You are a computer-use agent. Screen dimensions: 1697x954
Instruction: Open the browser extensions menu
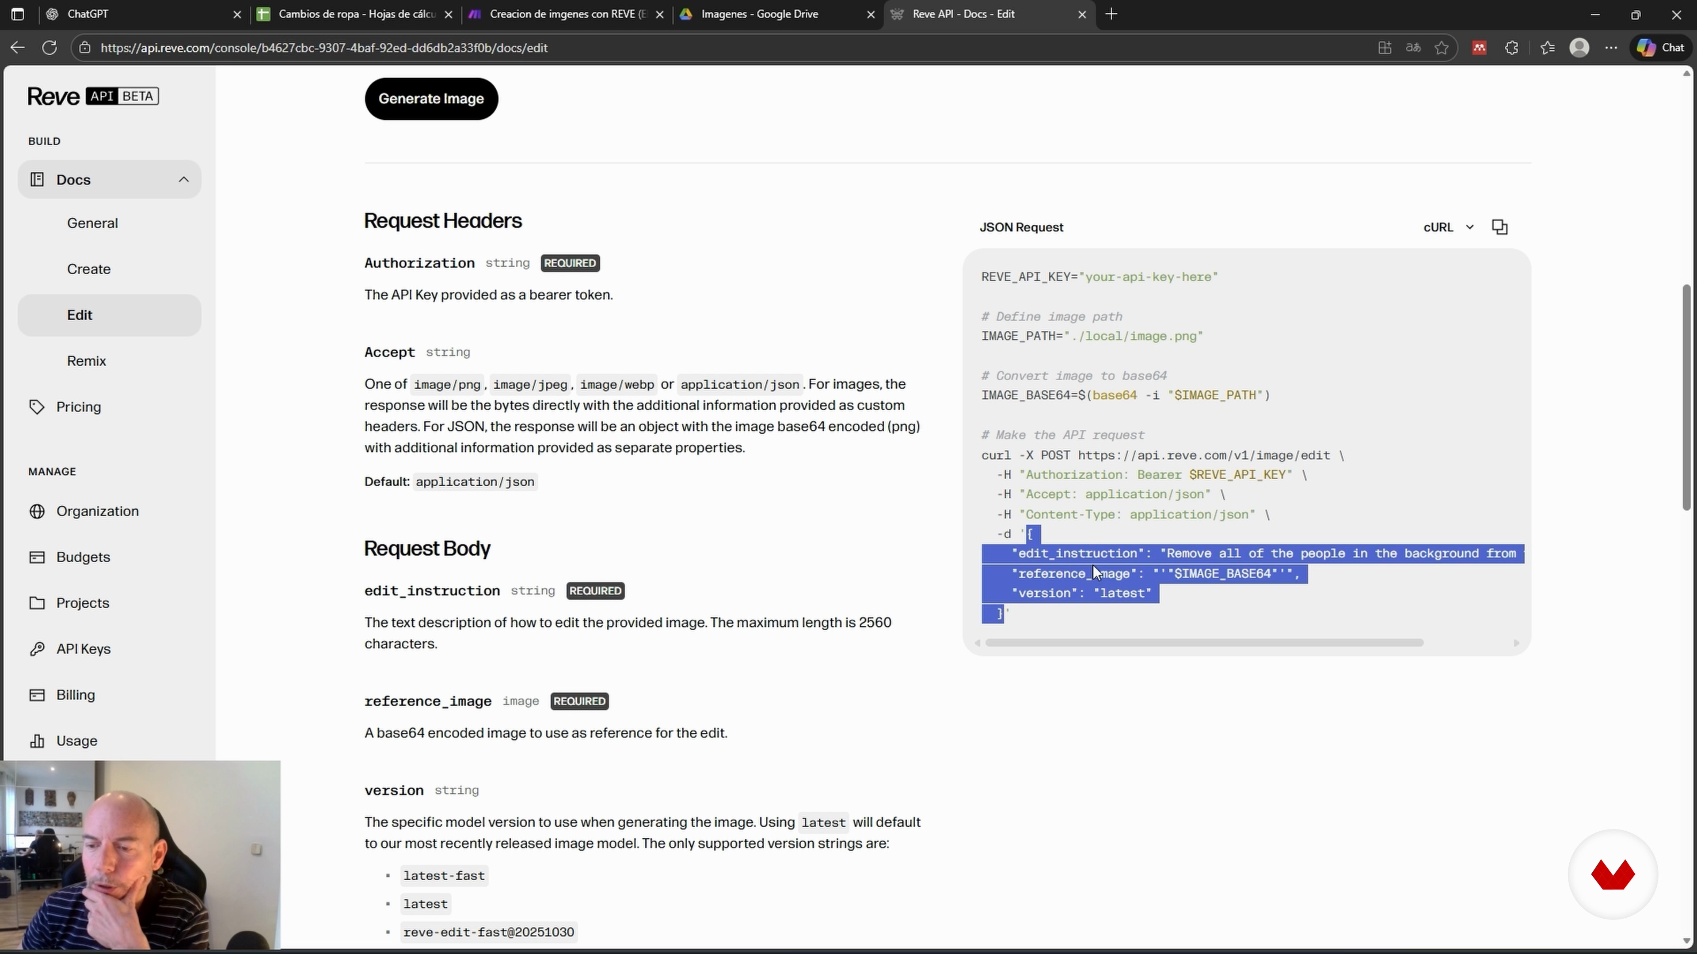tap(1512, 47)
